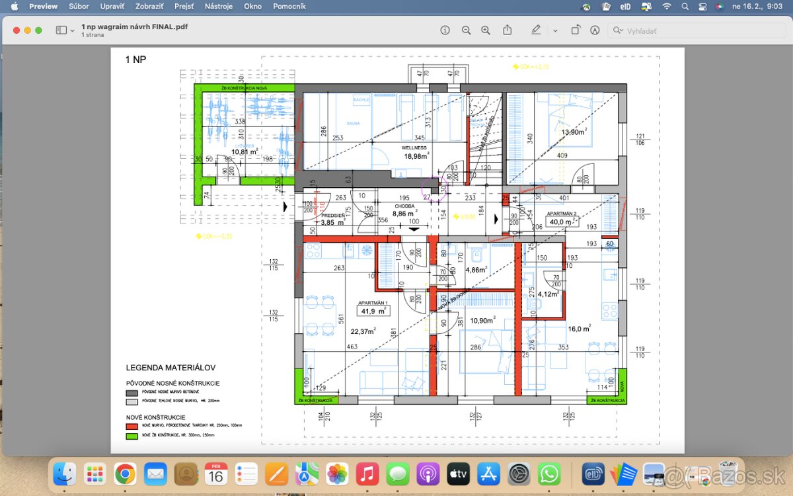Toggle the sidebar view button
This screenshot has width=793, height=496.
(61, 30)
